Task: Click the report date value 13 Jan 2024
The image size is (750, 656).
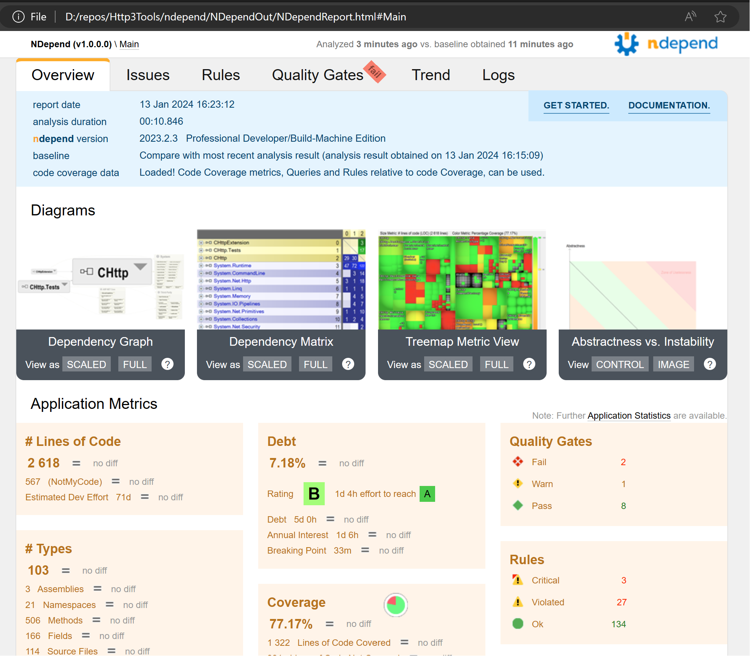Action: pos(187,104)
